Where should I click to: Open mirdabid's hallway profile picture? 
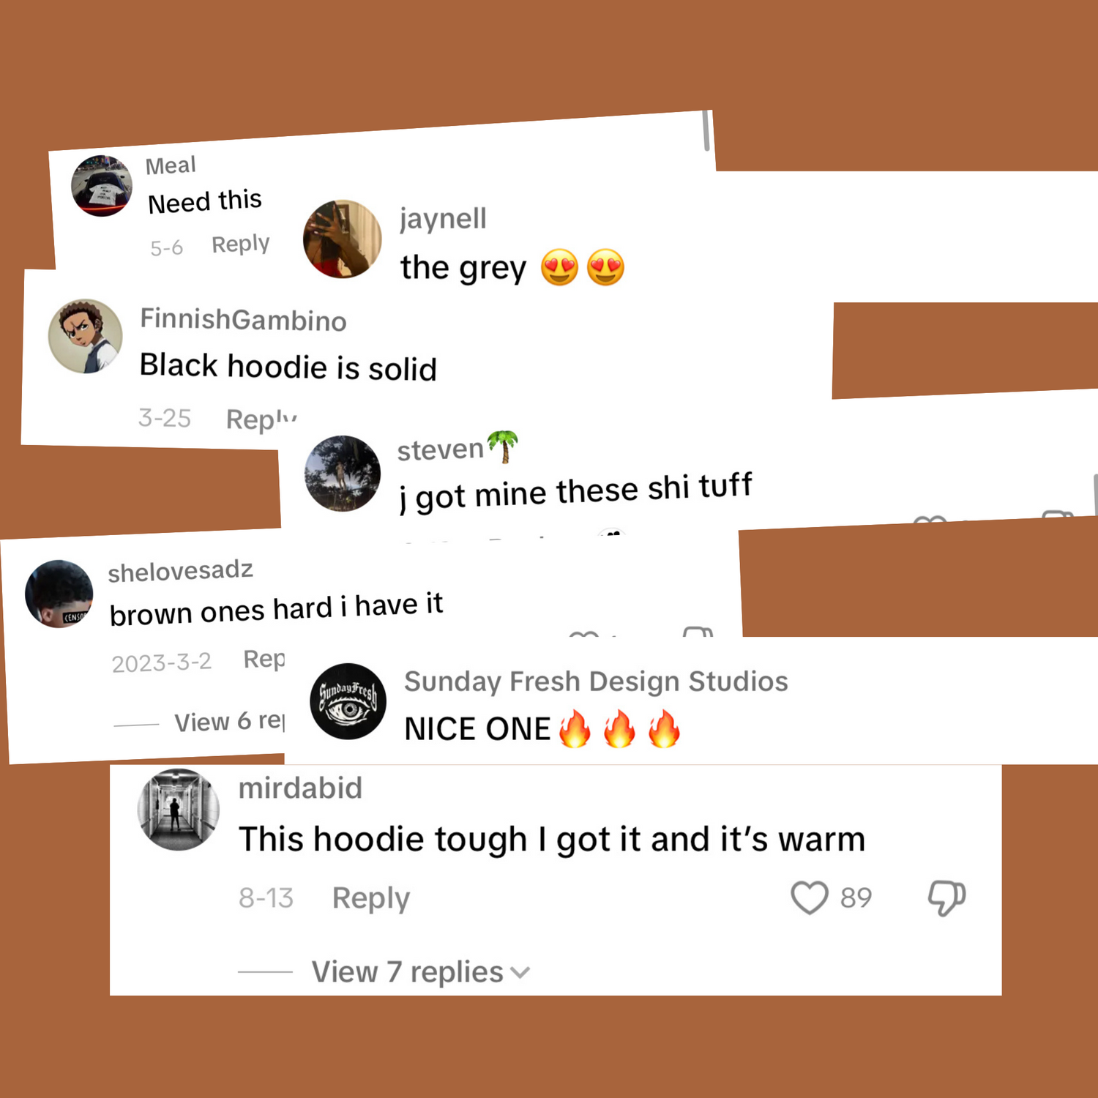pos(178,810)
